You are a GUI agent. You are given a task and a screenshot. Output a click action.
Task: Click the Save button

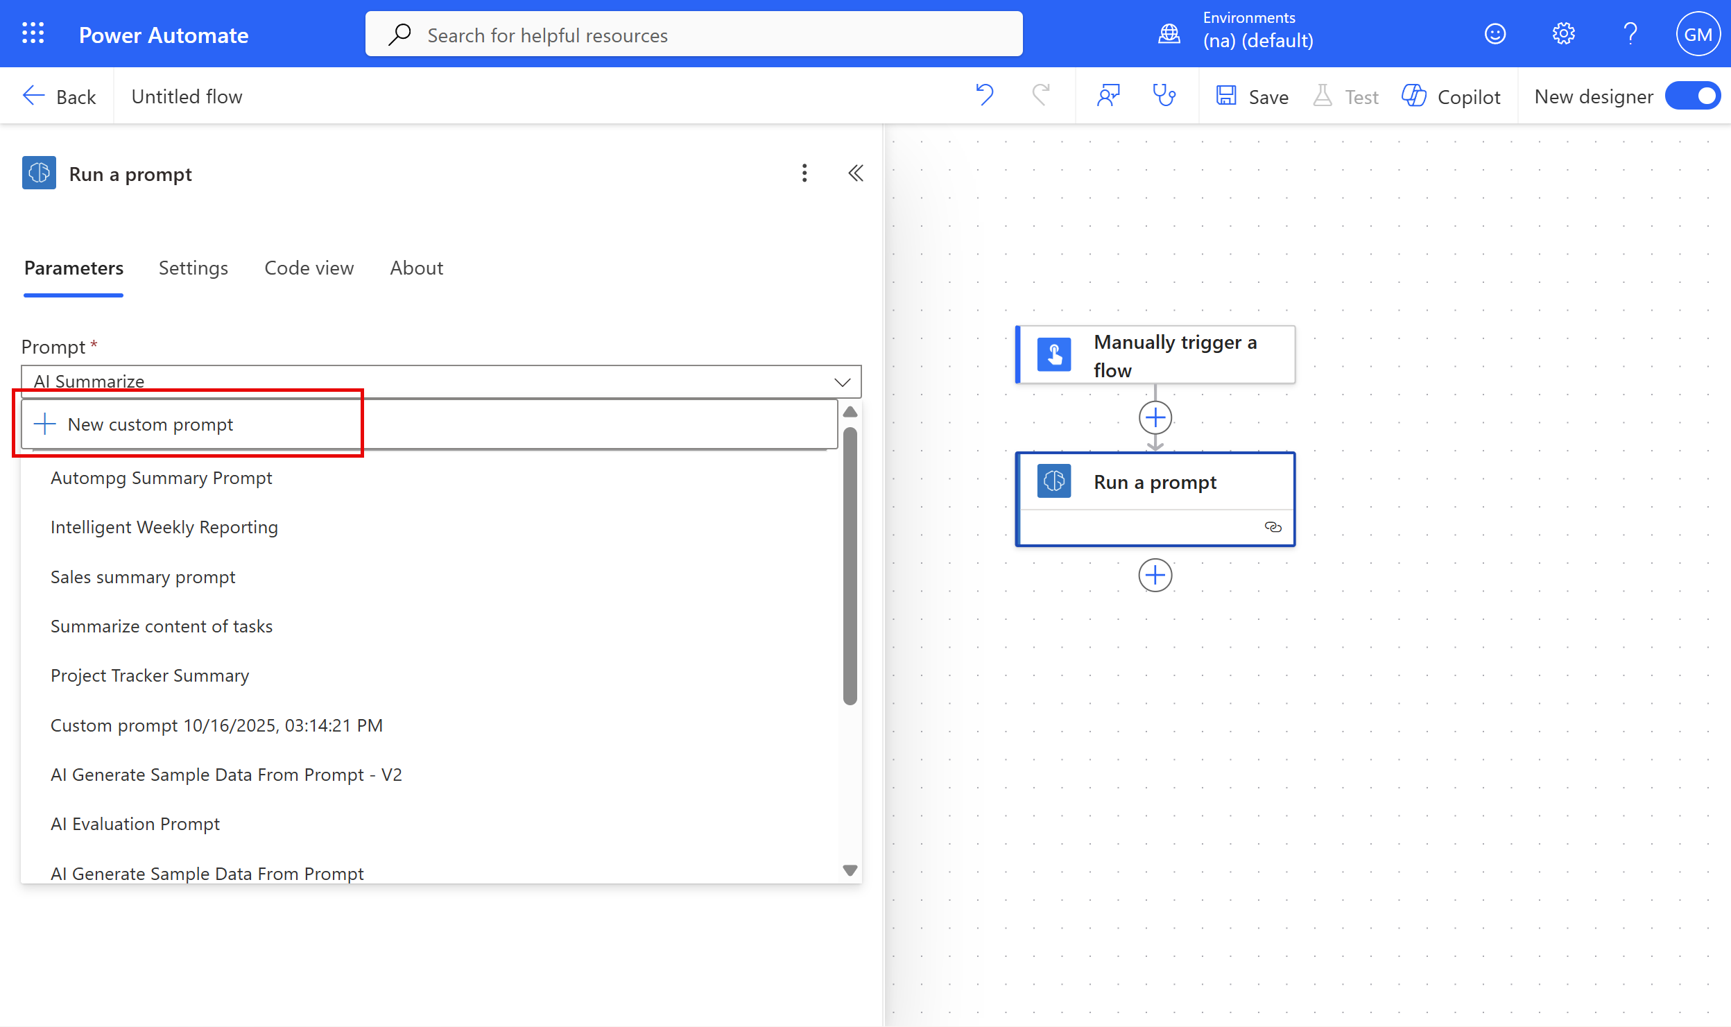coord(1252,96)
